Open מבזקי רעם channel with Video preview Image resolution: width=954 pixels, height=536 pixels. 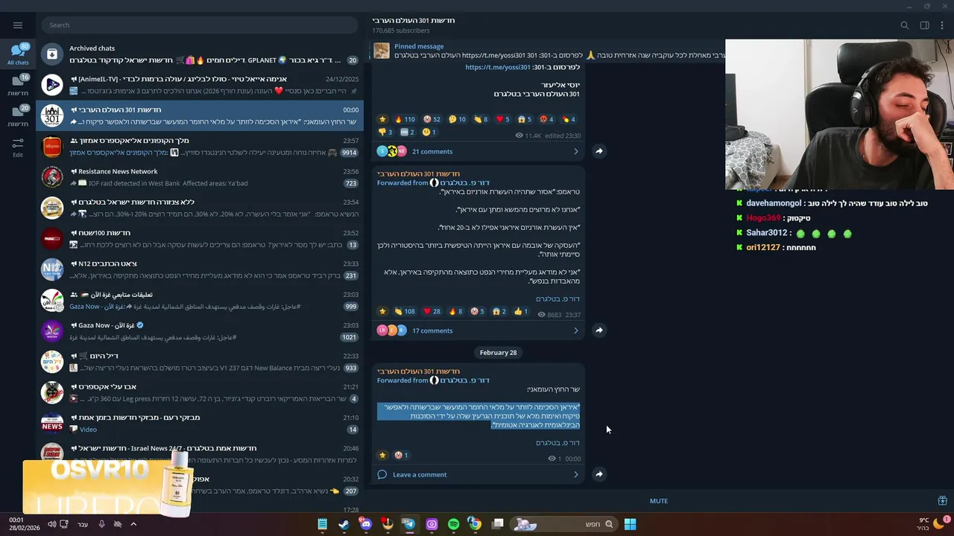200,424
